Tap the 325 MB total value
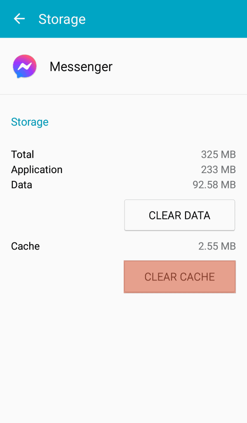Image resolution: width=247 pixels, height=423 pixels. pyautogui.click(x=217, y=154)
